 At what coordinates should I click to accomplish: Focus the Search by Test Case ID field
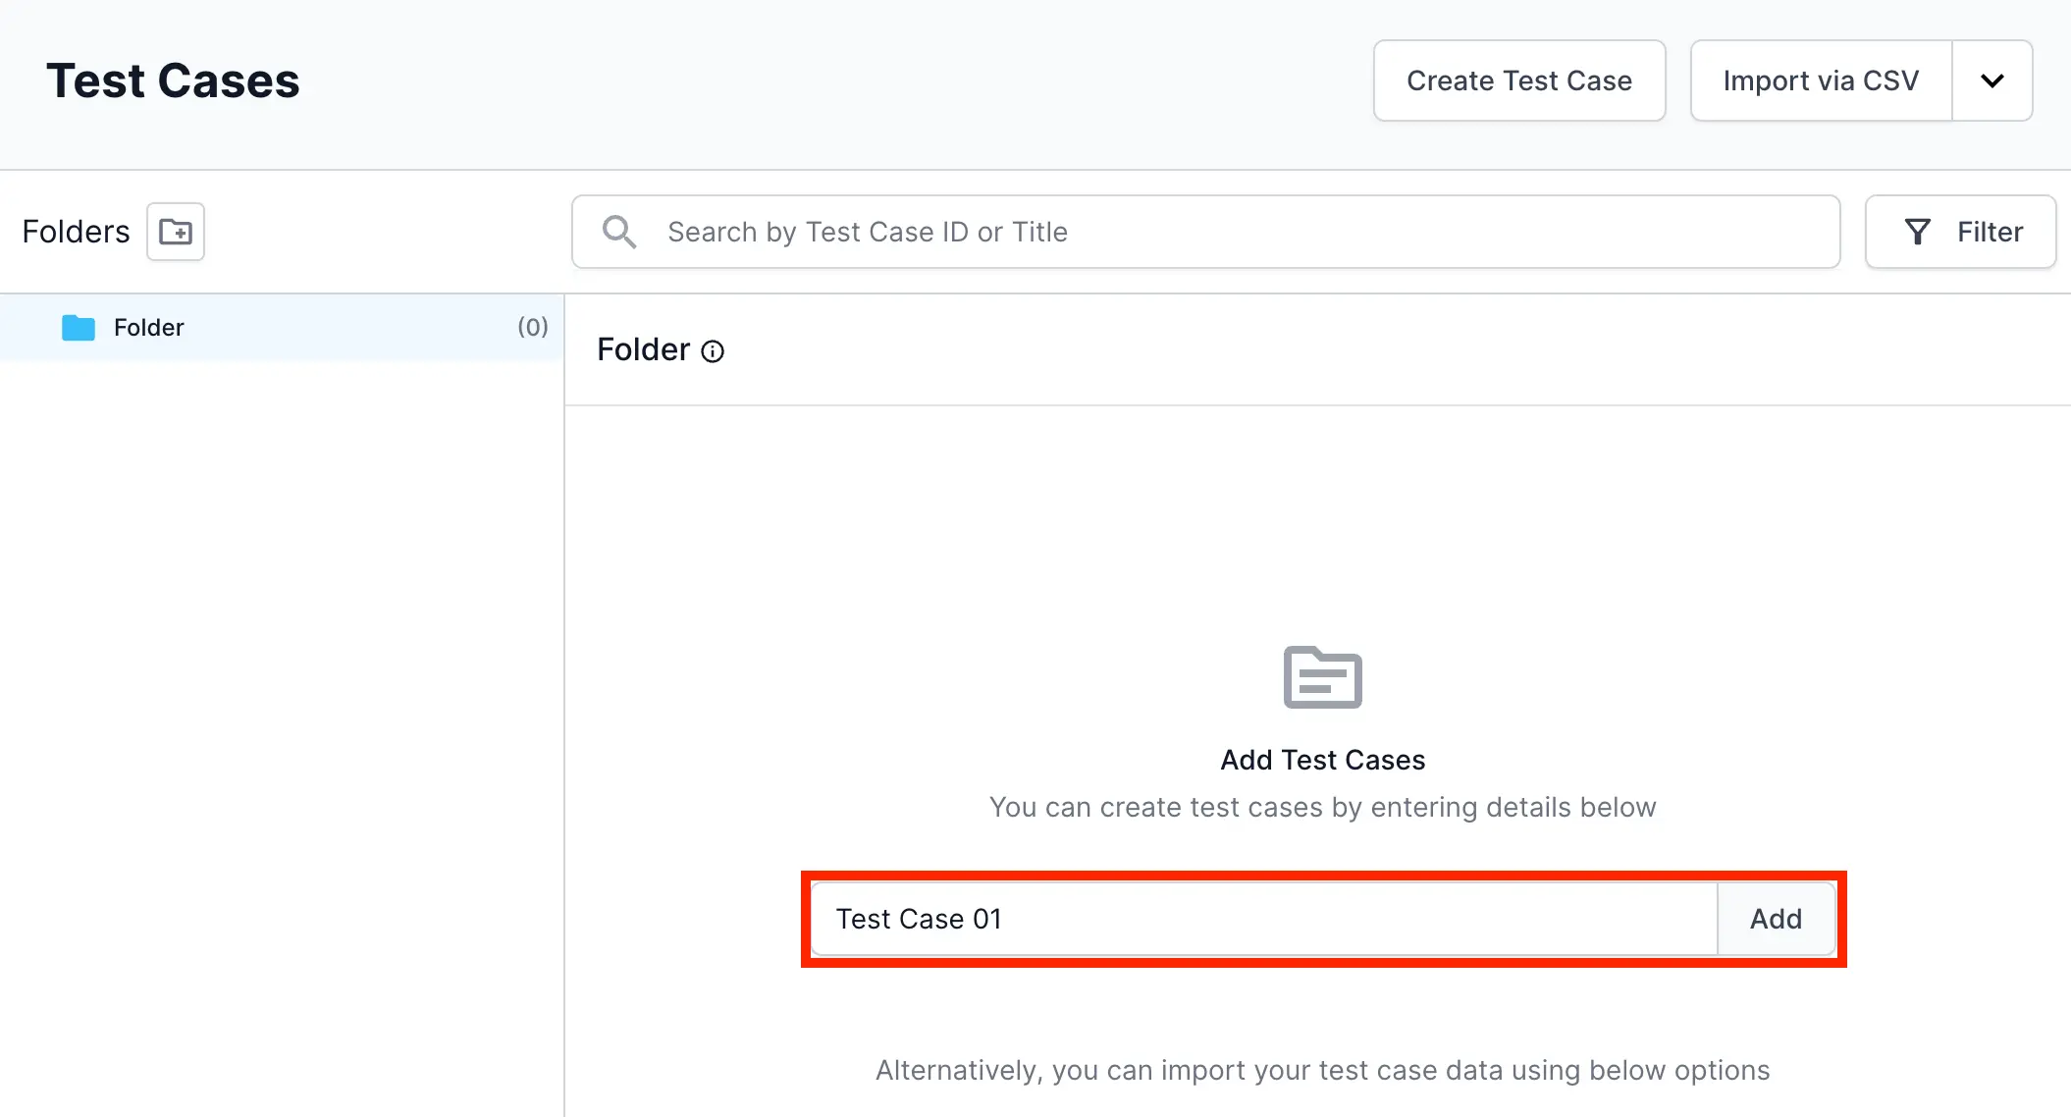(1237, 232)
